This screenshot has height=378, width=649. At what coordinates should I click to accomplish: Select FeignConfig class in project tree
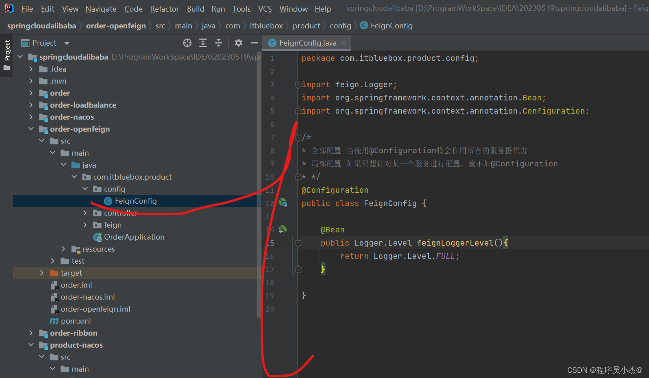point(135,201)
